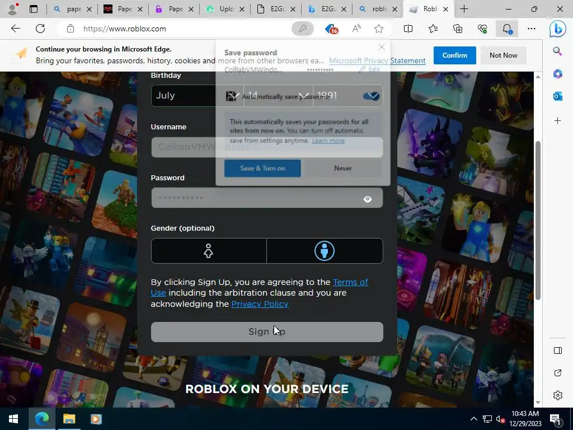Add this page to favorites with the star
The width and height of the screenshot is (573, 430).
379,29
